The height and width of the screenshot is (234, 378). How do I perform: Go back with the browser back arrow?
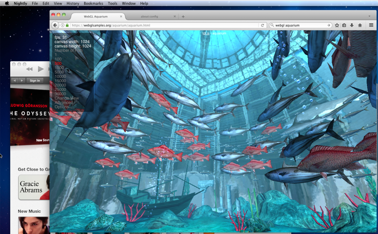coord(55,25)
